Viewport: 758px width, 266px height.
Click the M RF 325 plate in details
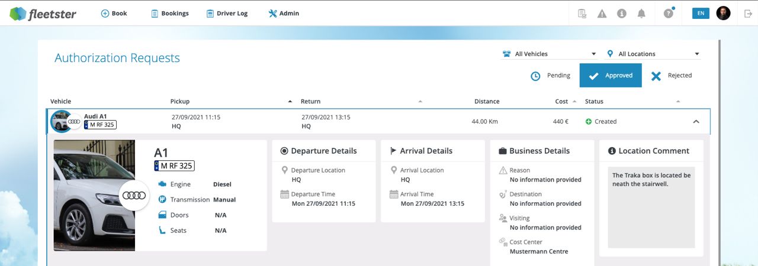click(x=174, y=166)
